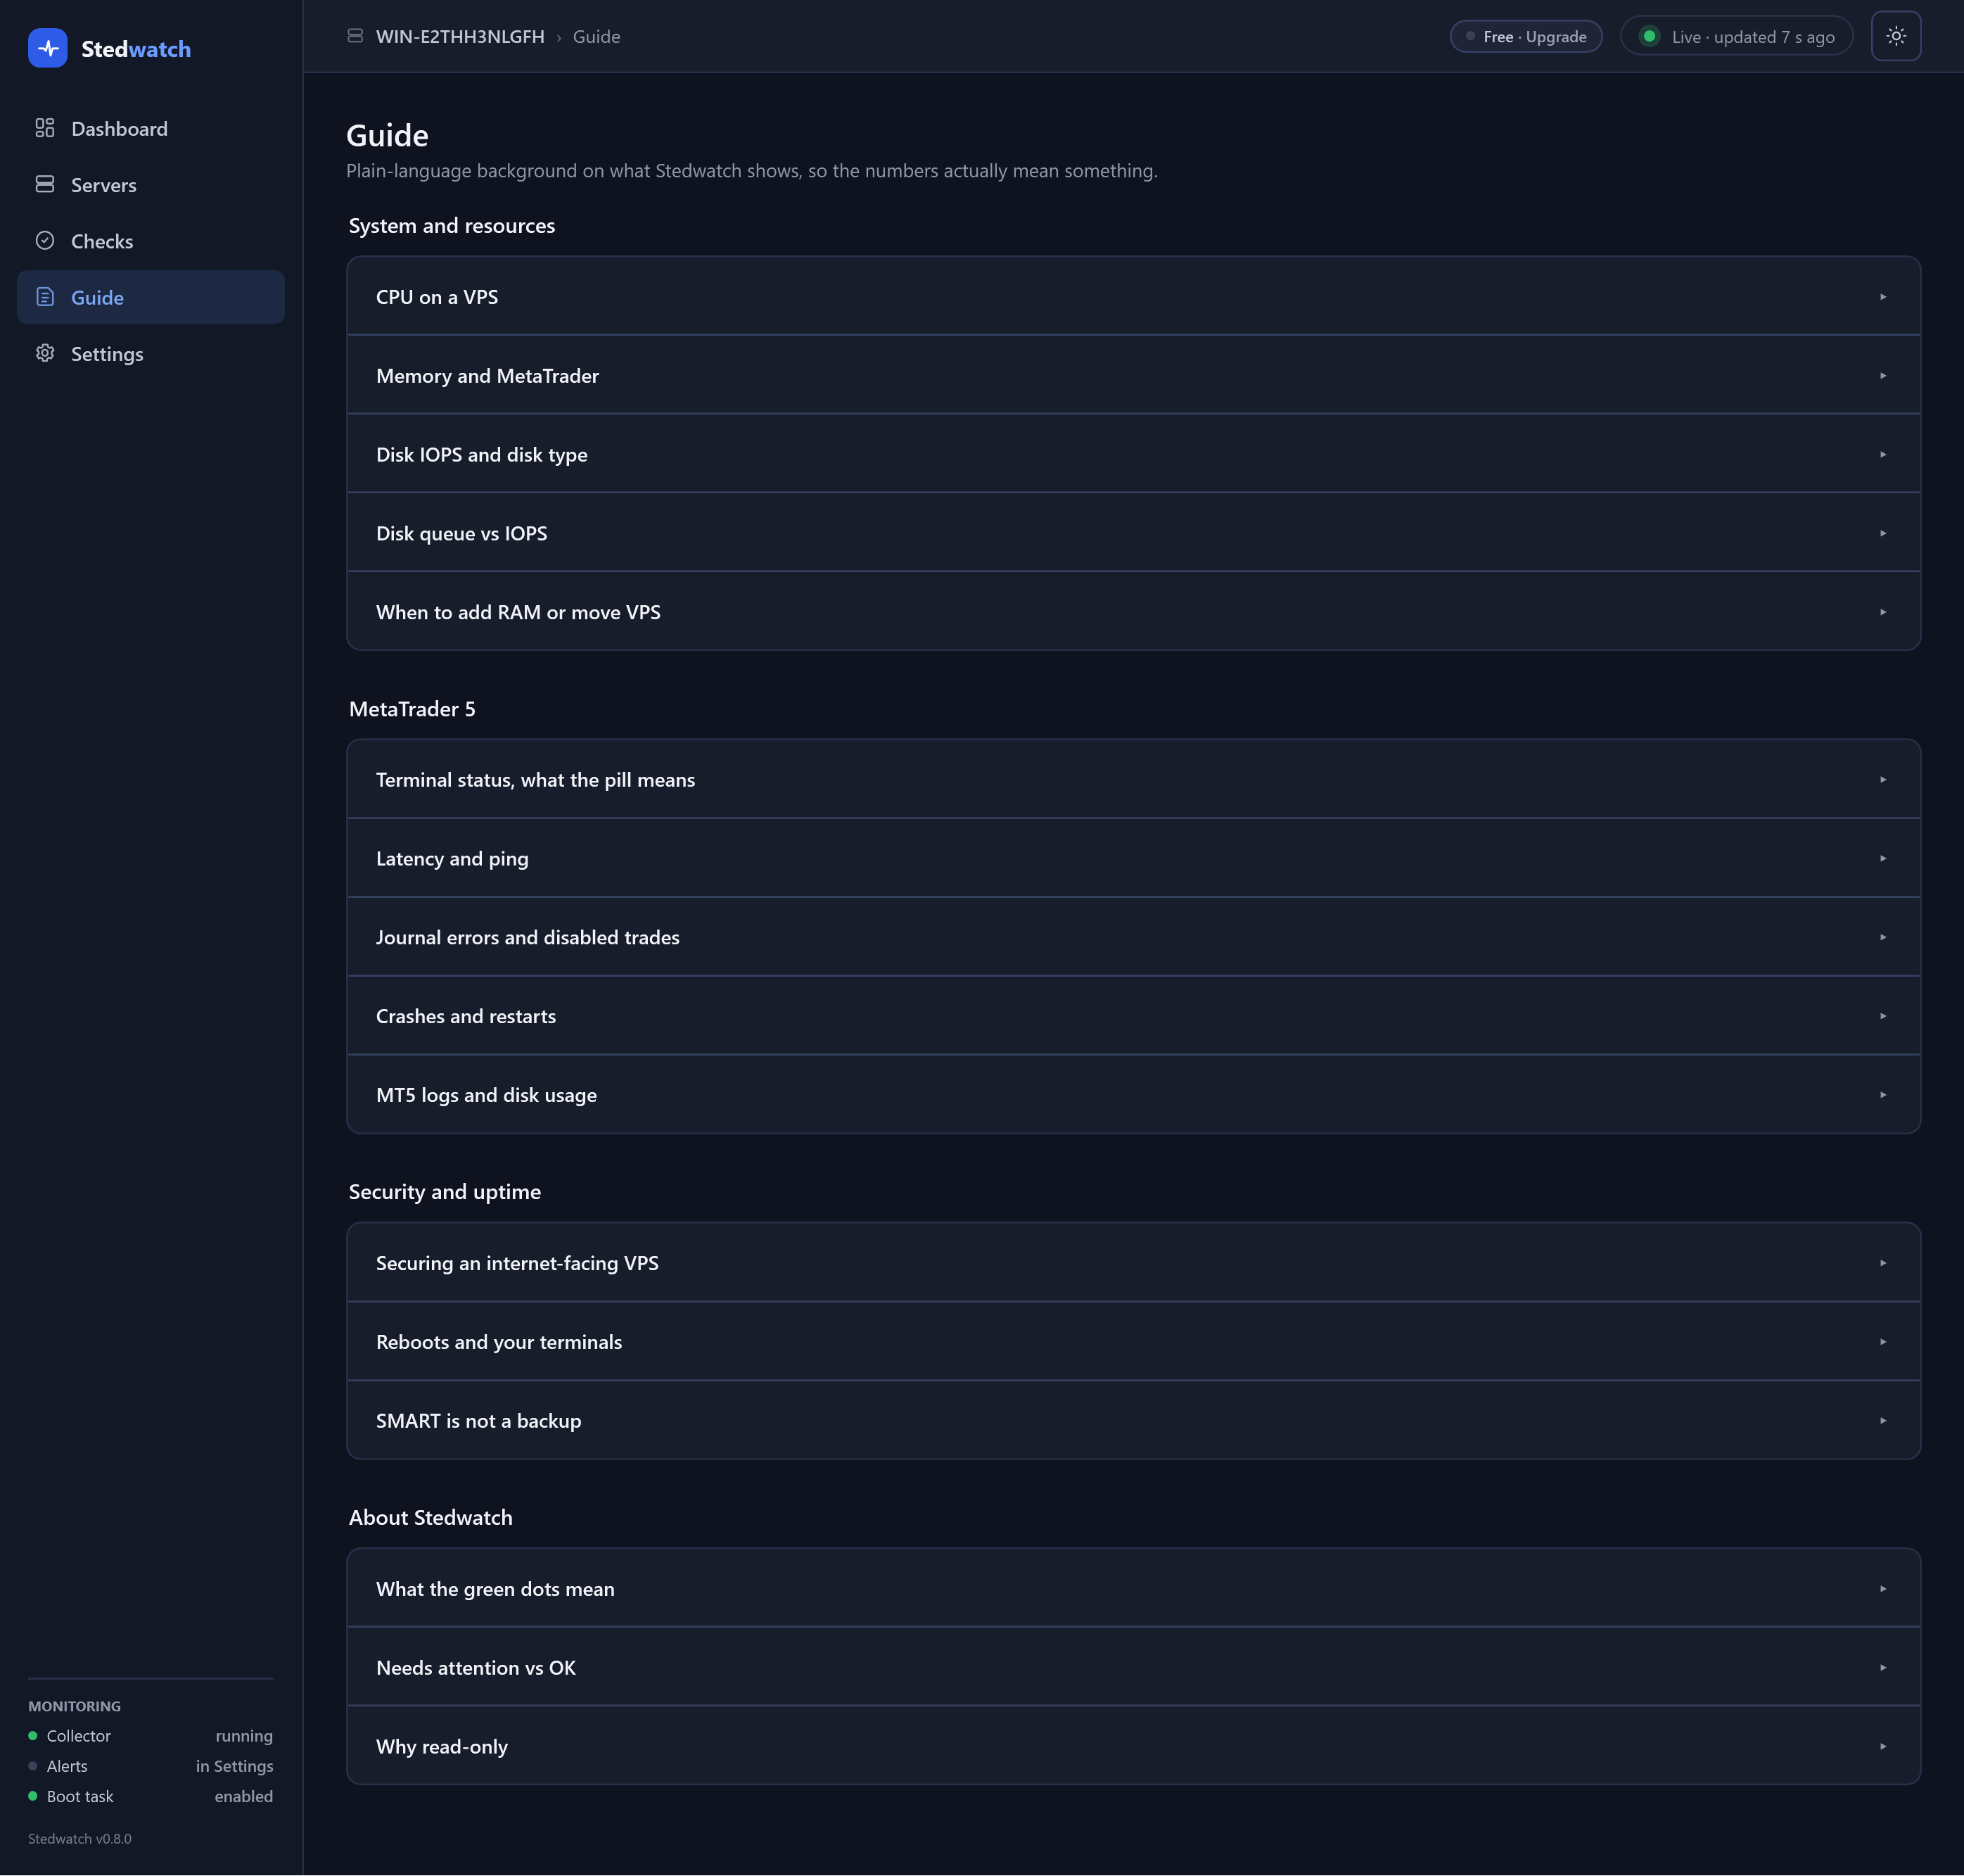Expand the Why read-only article

pos(1133,1746)
